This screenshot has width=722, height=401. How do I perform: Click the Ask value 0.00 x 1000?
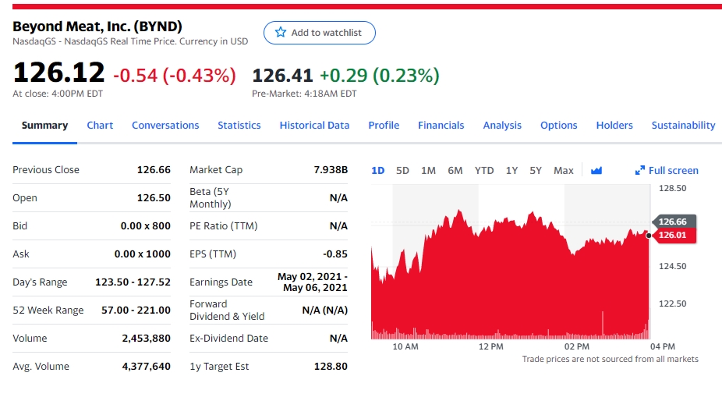[142, 254]
